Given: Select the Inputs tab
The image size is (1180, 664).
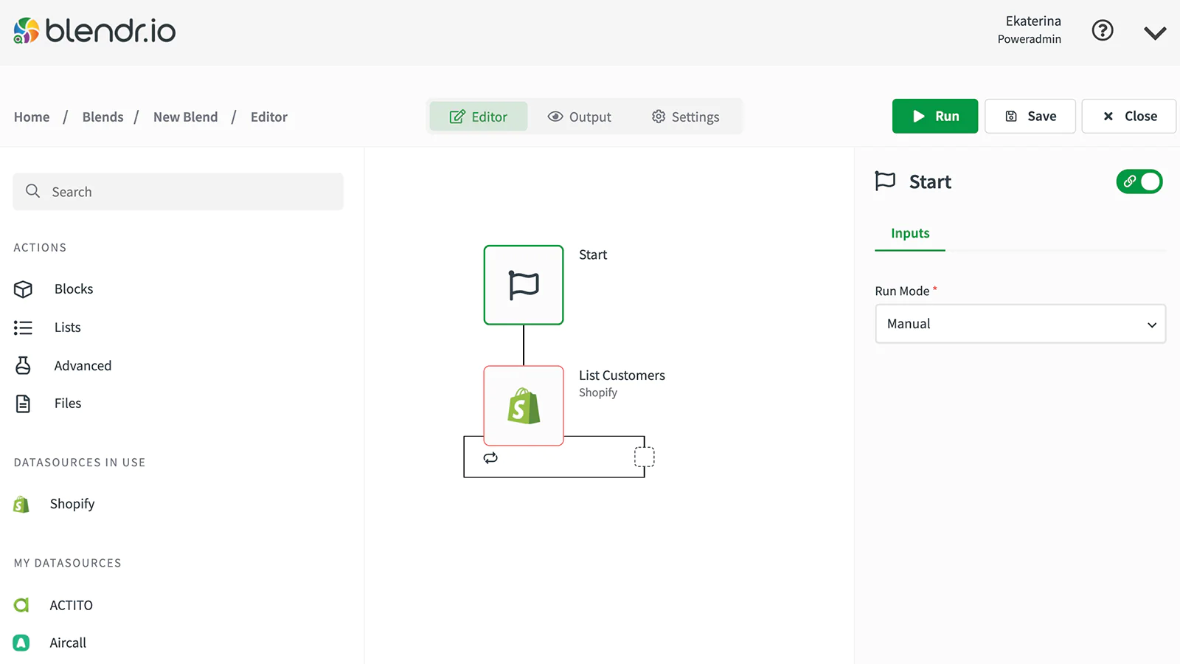Looking at the screenshot, I should click(910, 233).
